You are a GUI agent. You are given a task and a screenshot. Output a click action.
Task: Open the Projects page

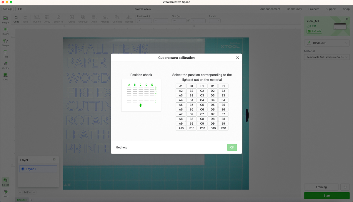click(x=314, y=9)
